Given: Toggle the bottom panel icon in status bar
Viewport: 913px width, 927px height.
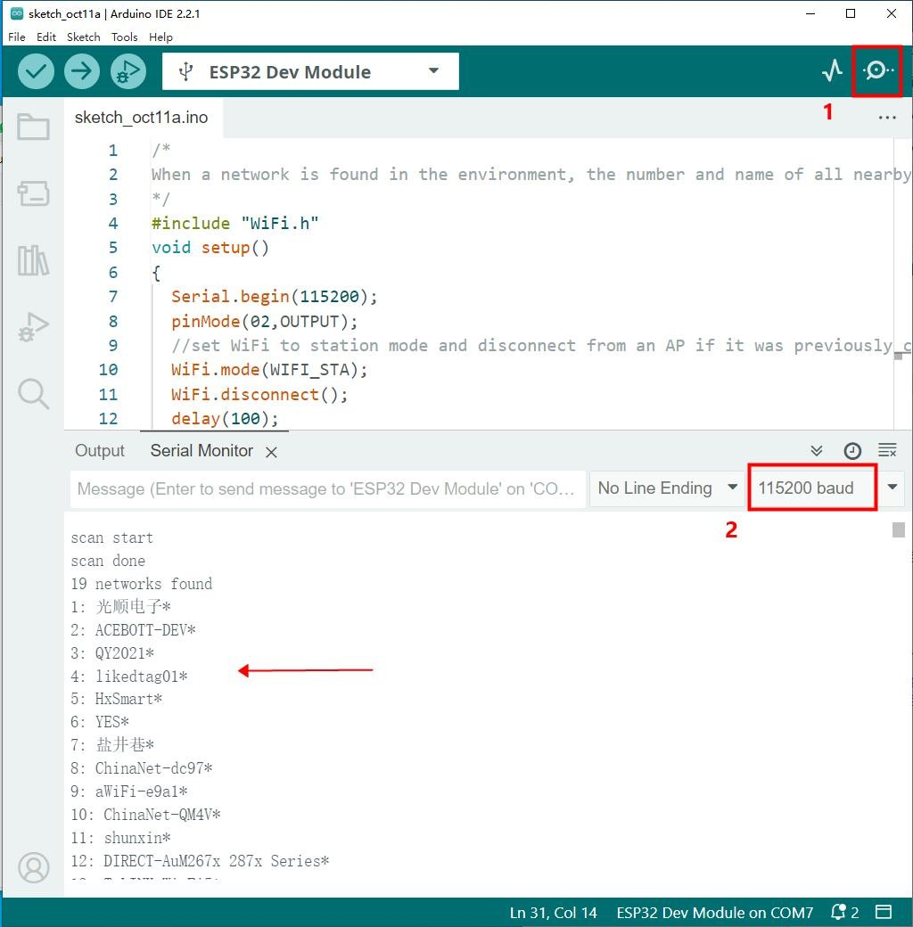Looking at the screenshot, I should pos(884,912).
